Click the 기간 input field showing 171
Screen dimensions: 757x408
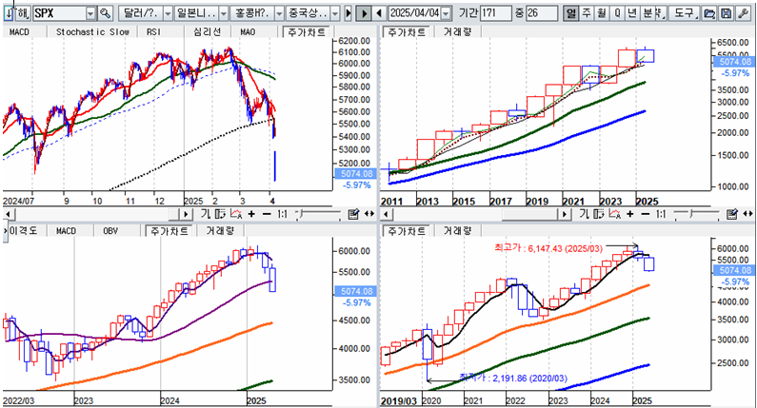tap(495, 13)
